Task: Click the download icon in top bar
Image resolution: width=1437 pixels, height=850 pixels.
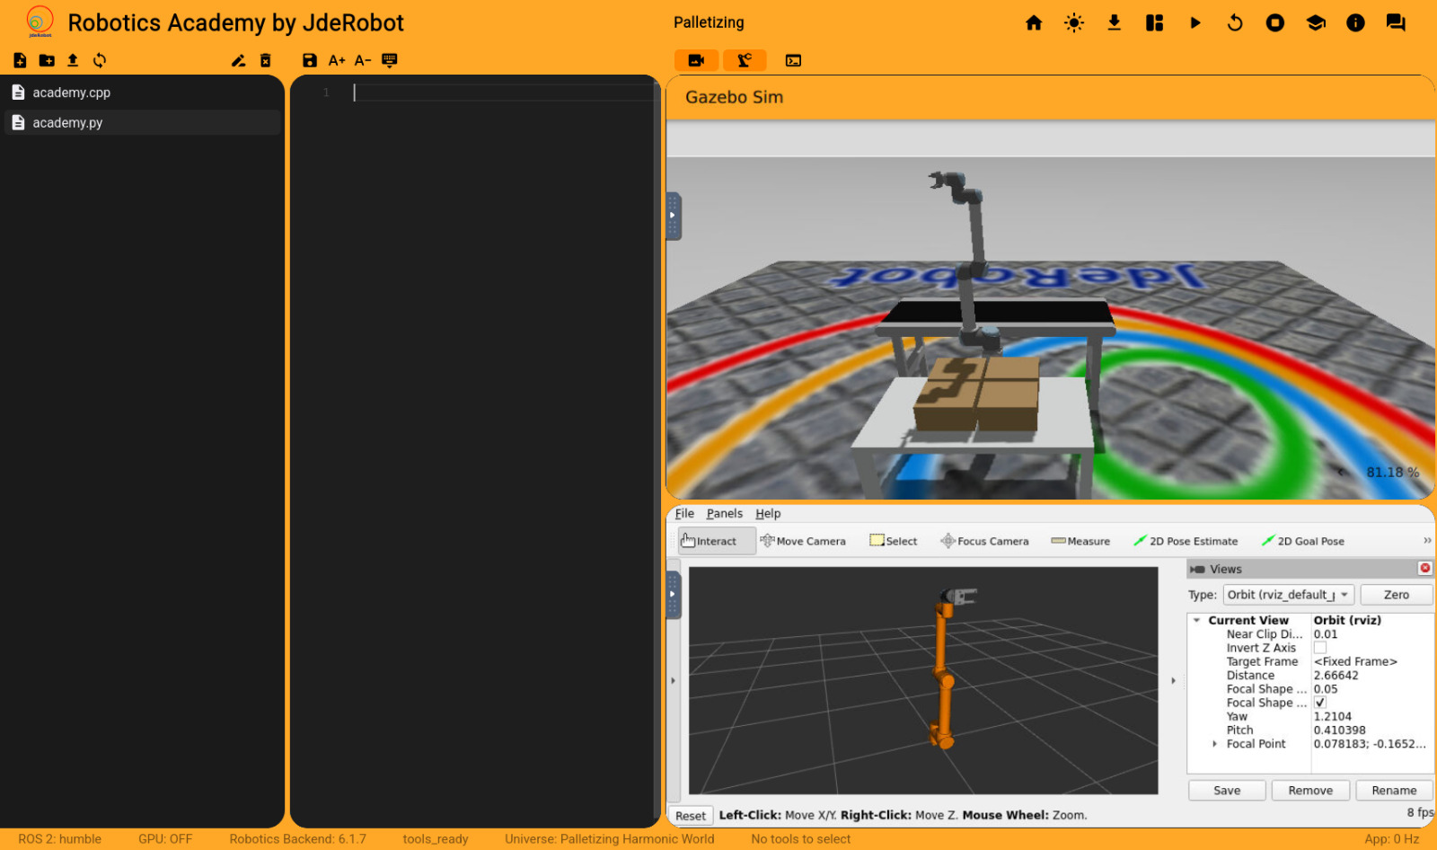Action: pos(1114,22)
